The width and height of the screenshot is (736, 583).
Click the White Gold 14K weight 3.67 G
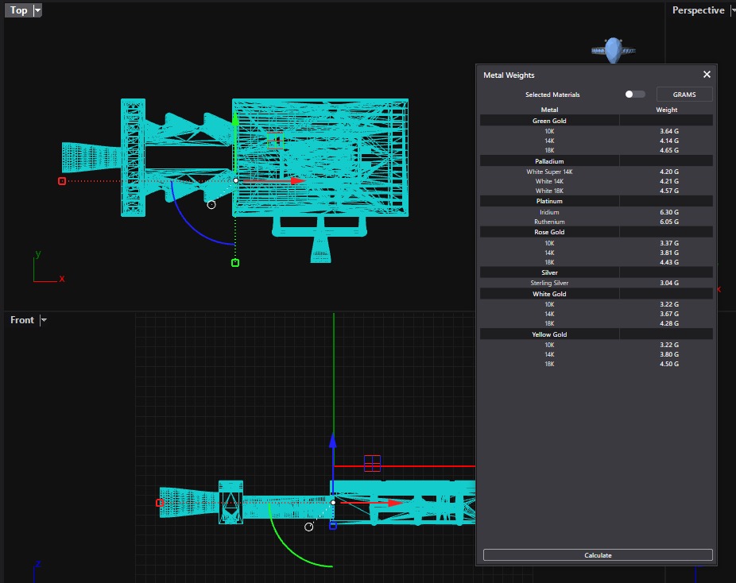click(669, 314)
